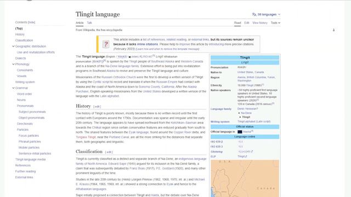Open the Russian Orthodox Church link

point(118,77)
